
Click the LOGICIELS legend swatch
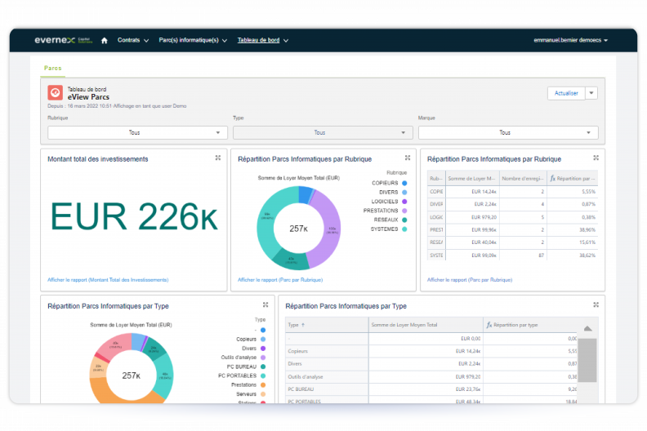coord(404,202)
